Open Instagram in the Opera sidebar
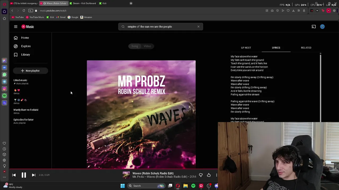The height and width of the screenshot is (190, 339). [4, 89]
